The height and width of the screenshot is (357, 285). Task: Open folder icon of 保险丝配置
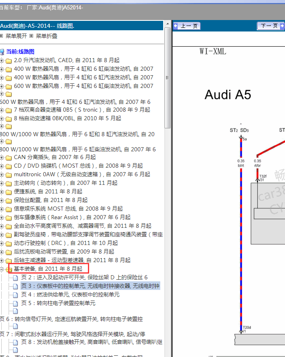tap(9, 201)
